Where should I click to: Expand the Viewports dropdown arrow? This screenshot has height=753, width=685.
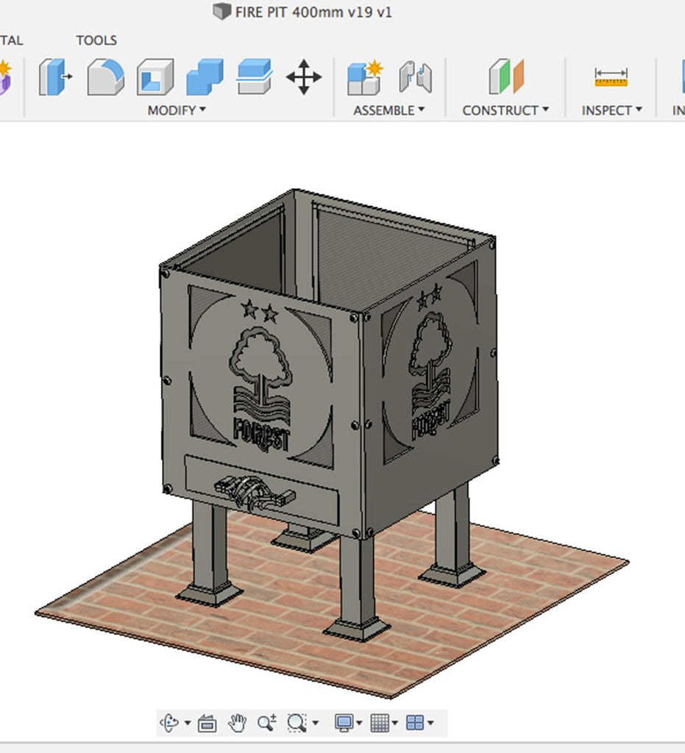pyautogui.click(x=430, y=723)
